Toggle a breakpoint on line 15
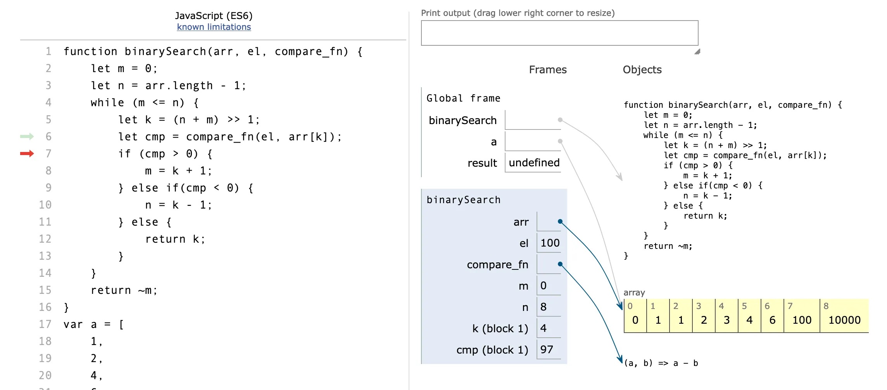This screenshot has width=887, height=390. [45, 290]
